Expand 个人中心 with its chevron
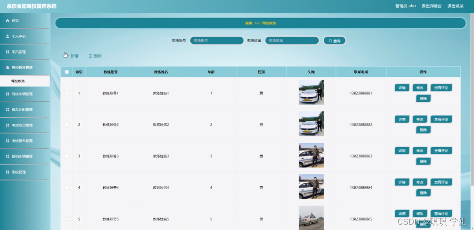Image resolution: width=474 pixels, height=230 pixels. 45,36
